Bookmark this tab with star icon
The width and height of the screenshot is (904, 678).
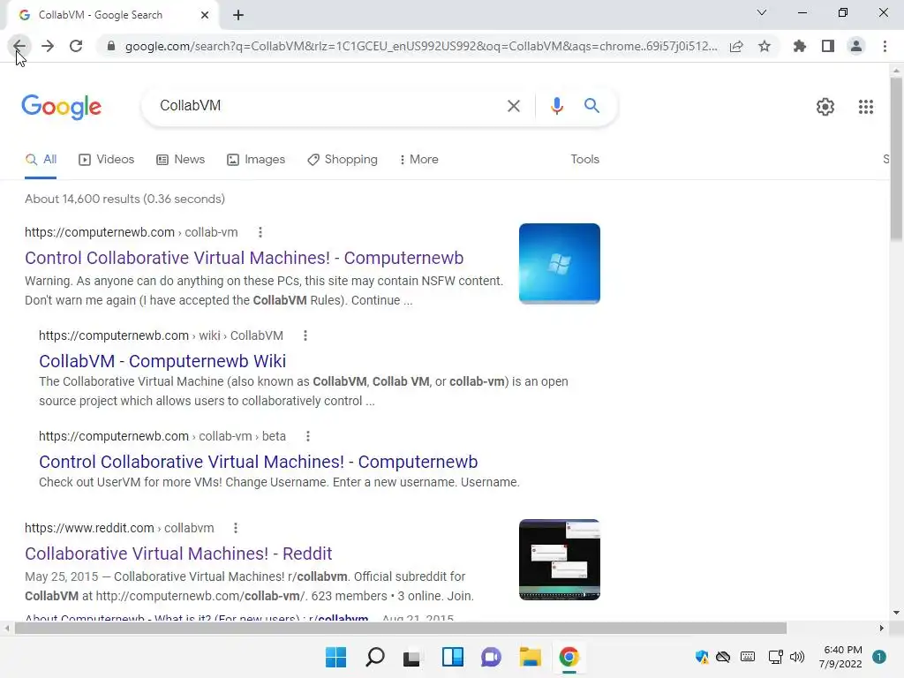tap(765, 46)
